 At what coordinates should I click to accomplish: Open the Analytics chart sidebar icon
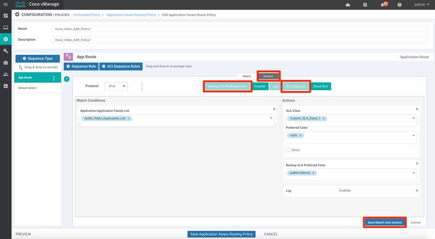tap(6, 86)
